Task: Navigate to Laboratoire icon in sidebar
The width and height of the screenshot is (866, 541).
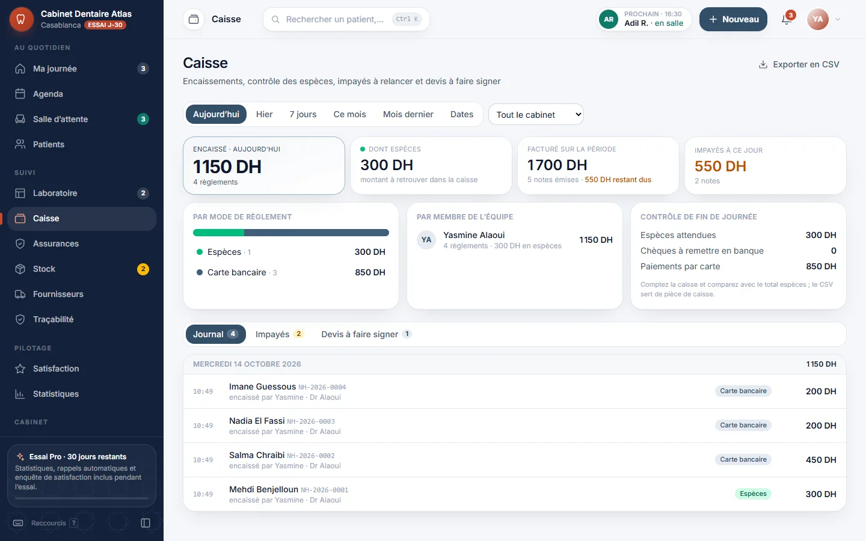Action: (20, 193)
